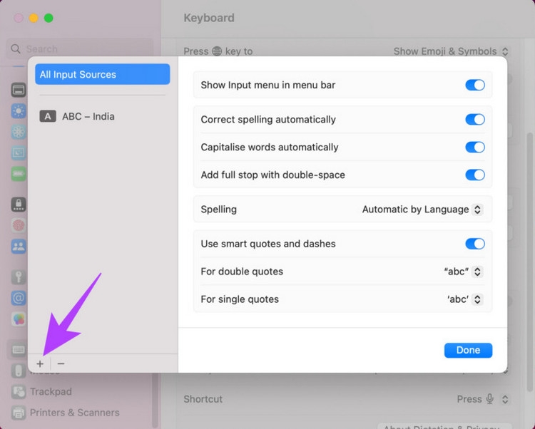Screen dimensions: 535x429
Task: Open Screen Saver icon in Settings sidebar
Action: (x=19, y=153)
